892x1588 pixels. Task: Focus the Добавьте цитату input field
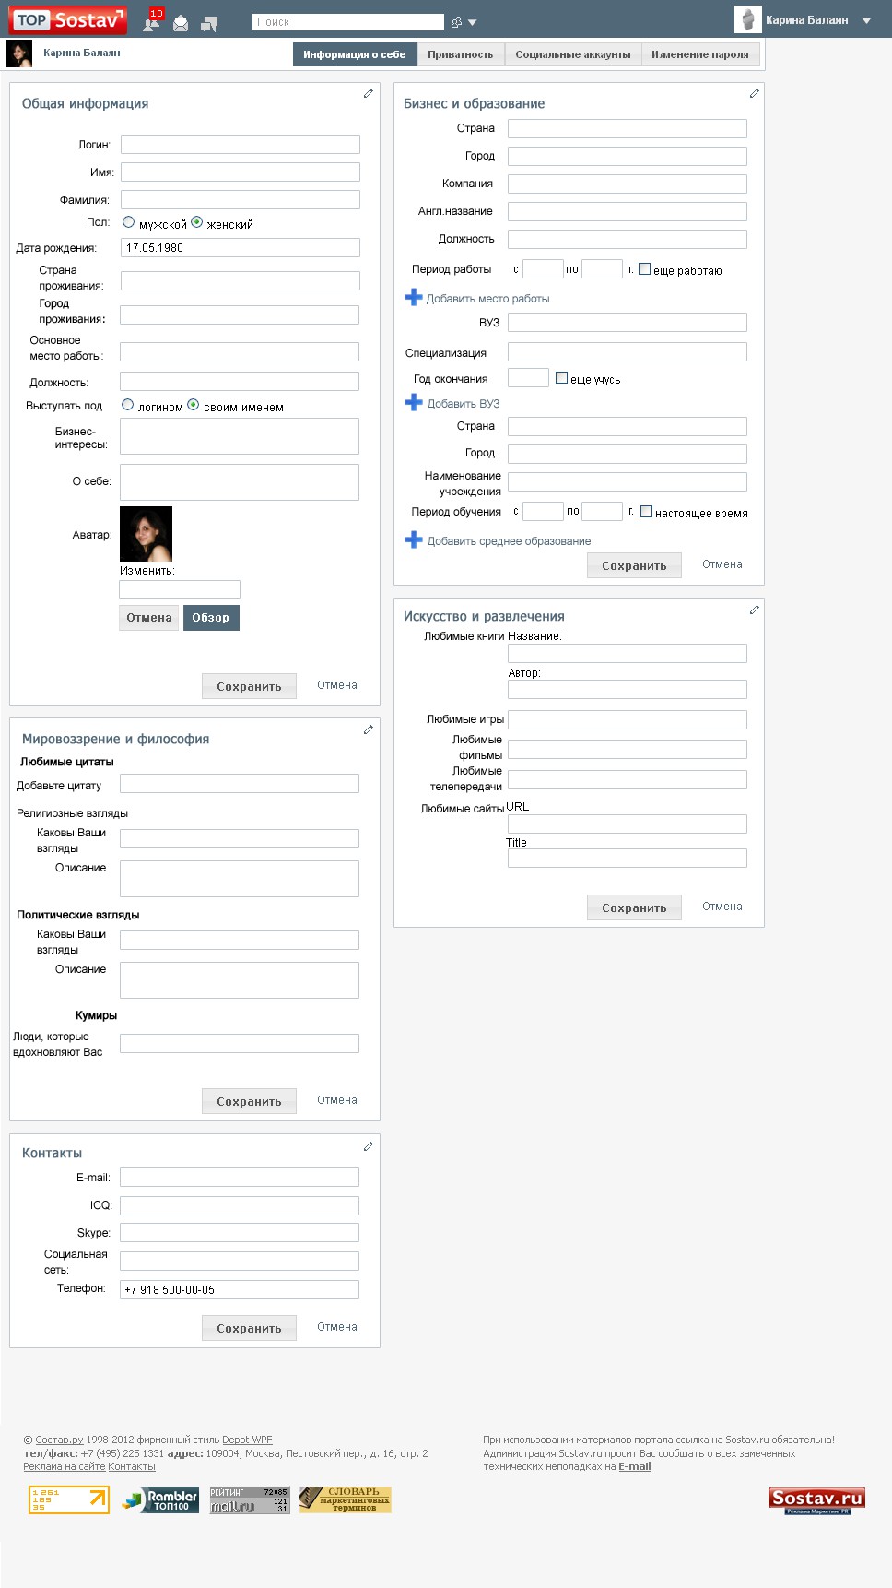[x=240, y=784]
